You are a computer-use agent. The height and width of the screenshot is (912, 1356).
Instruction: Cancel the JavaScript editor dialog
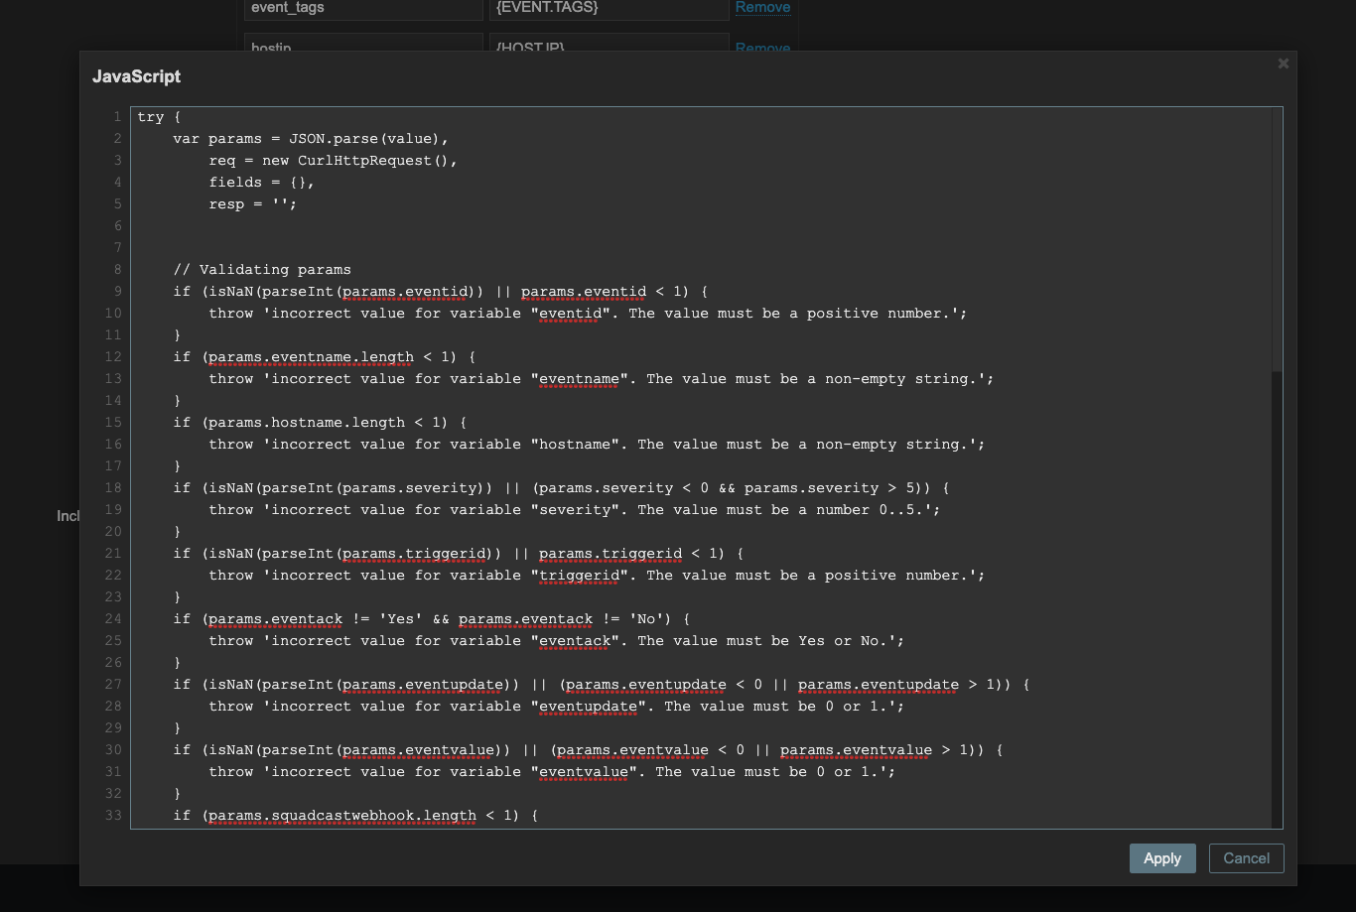point(1246,858)
